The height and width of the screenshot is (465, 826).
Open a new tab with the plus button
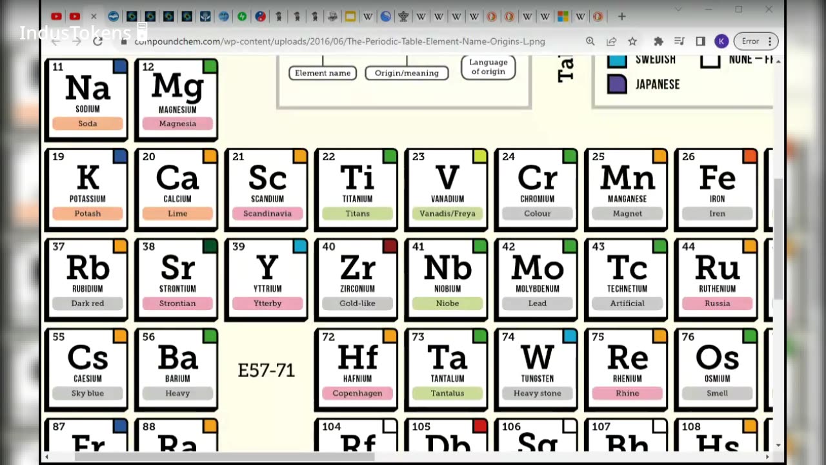tap(621, 16)
